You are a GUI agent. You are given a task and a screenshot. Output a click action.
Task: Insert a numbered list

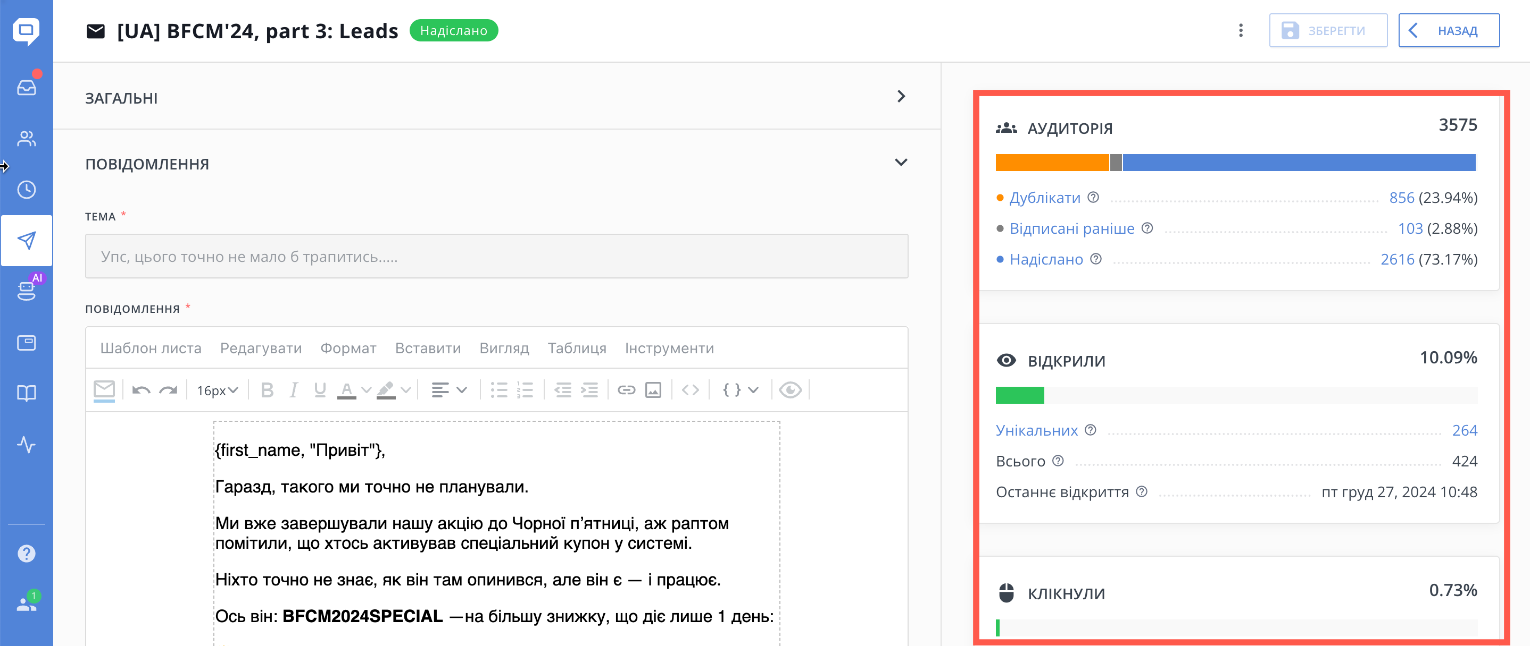point(525,390)
